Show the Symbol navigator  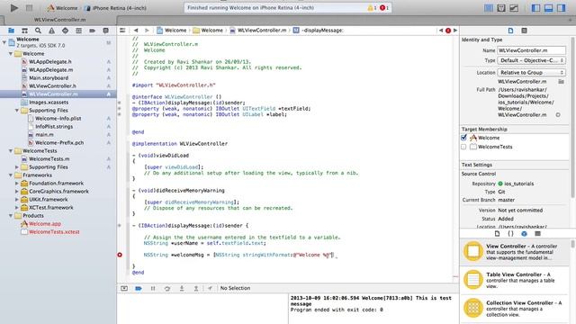[24, 31]
